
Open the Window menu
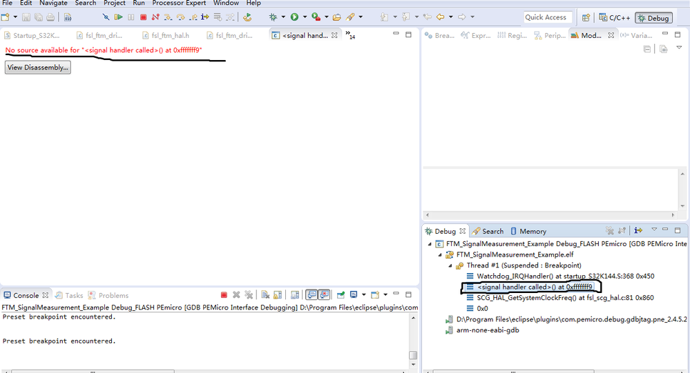226,3
